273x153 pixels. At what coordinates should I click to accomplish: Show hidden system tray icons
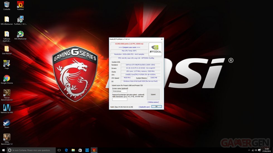coord(249,150)
